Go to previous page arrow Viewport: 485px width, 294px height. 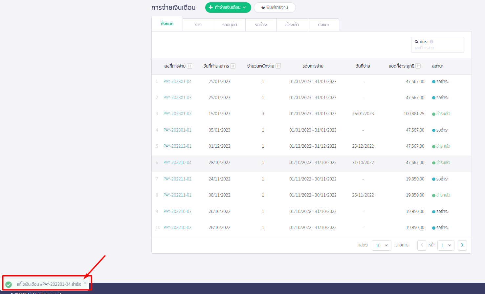click(422, 245)
